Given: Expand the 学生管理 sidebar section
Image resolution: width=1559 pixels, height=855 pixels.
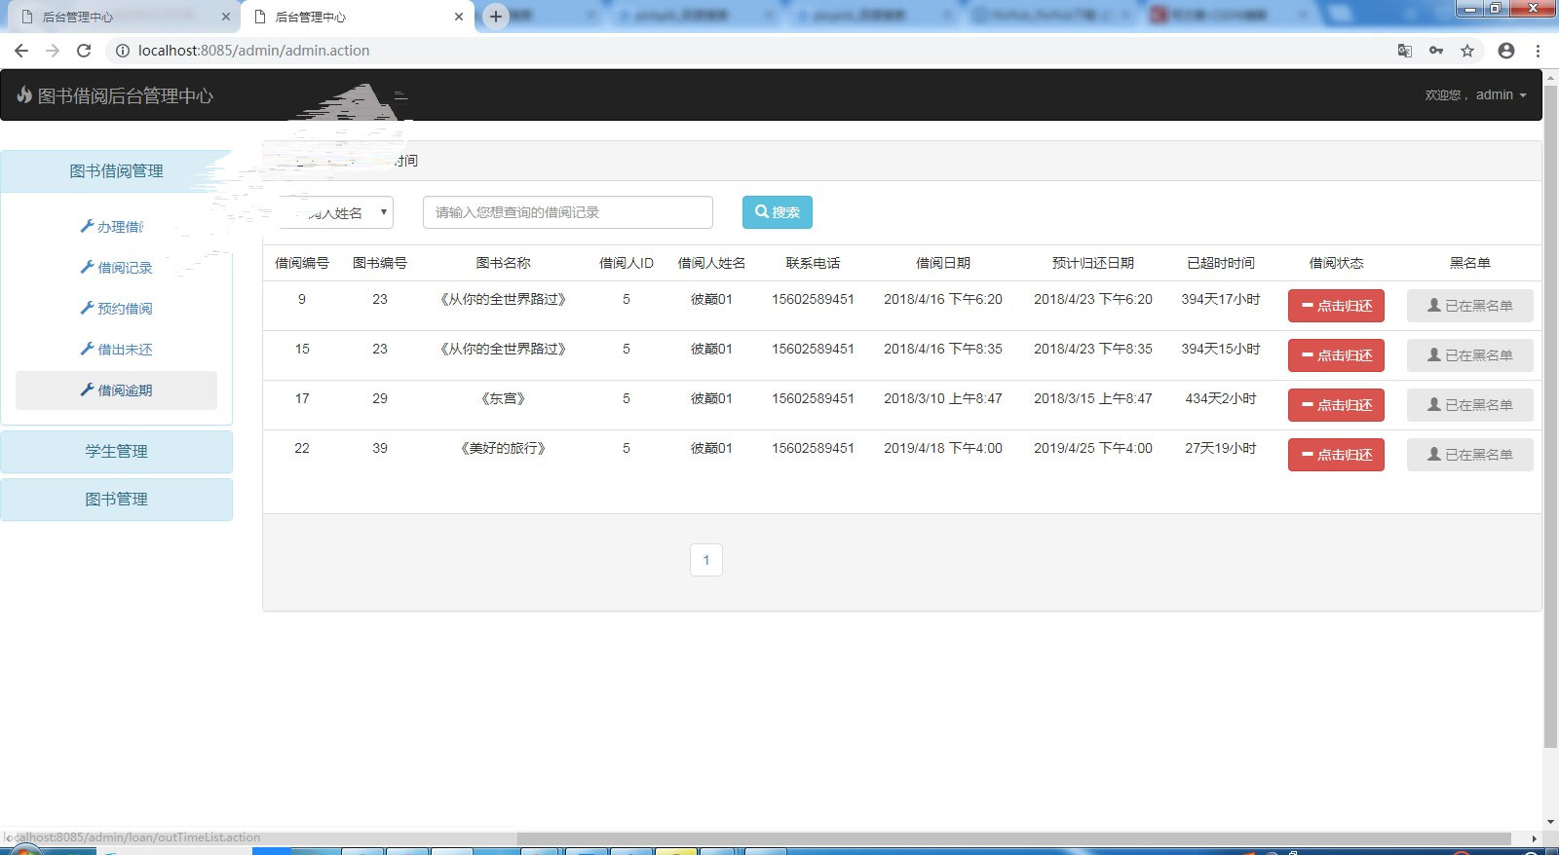Looking at the screenshot, I should [116, 451].
